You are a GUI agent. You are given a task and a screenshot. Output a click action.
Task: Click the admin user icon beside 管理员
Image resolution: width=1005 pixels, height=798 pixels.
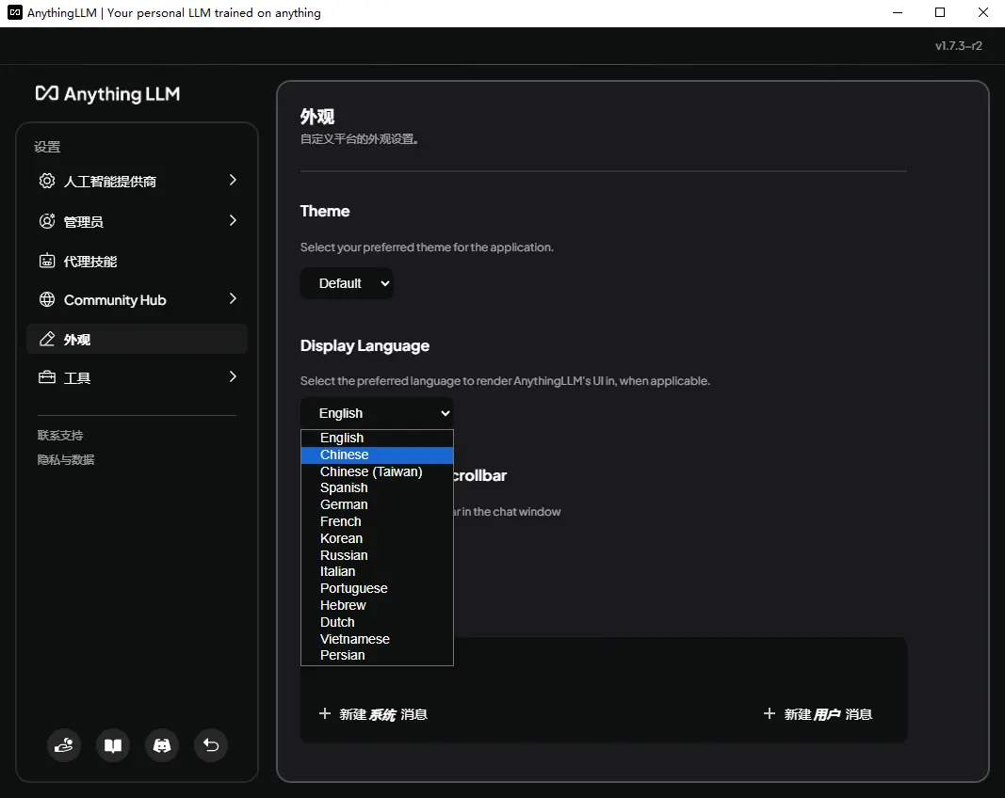click(x=47, y=221)
